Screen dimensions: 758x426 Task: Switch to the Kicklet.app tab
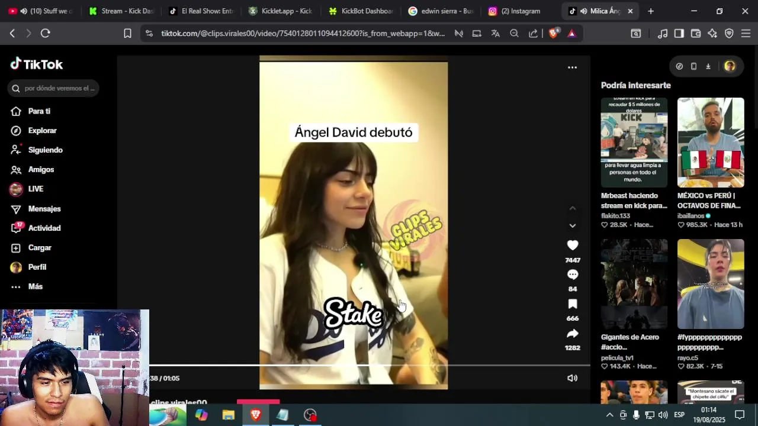pyautogui.click(x=280, y=11)
